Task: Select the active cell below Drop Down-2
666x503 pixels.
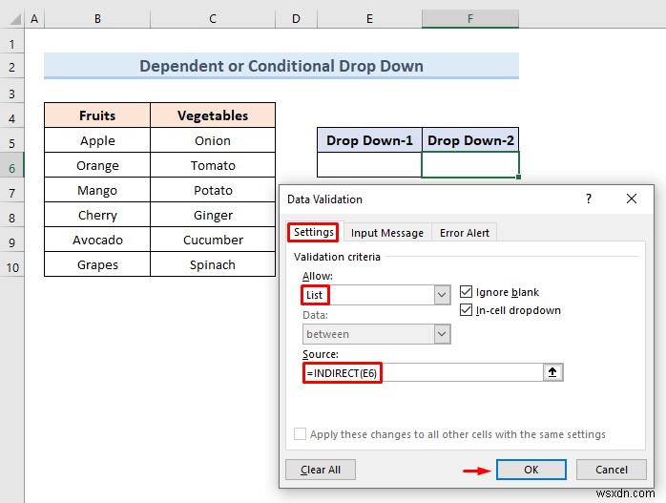Action: point(470,164)
